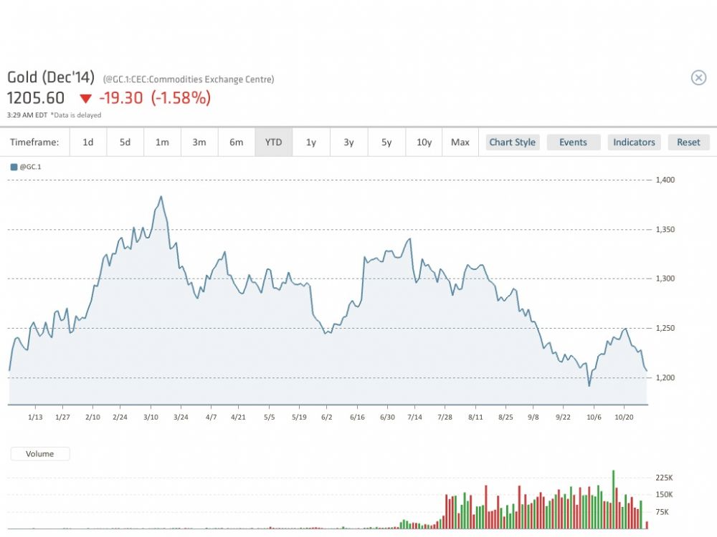Select the 1d timeframe
Viewport: 717px width, 537px height.
[87, 142]
